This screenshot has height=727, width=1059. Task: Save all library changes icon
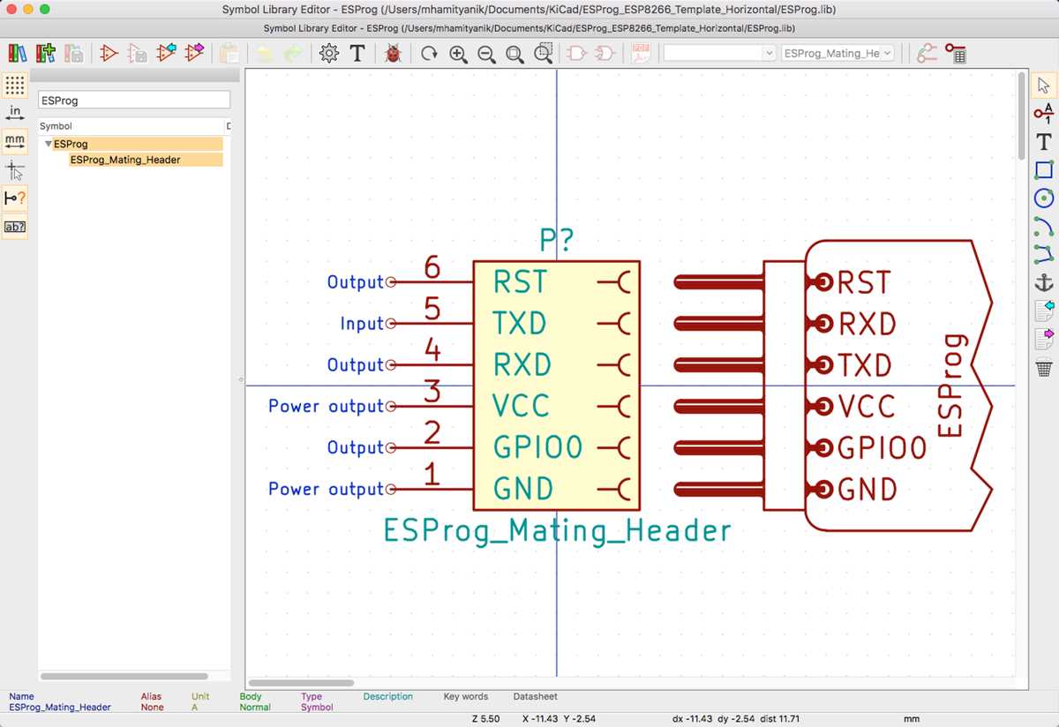[74, 53]
